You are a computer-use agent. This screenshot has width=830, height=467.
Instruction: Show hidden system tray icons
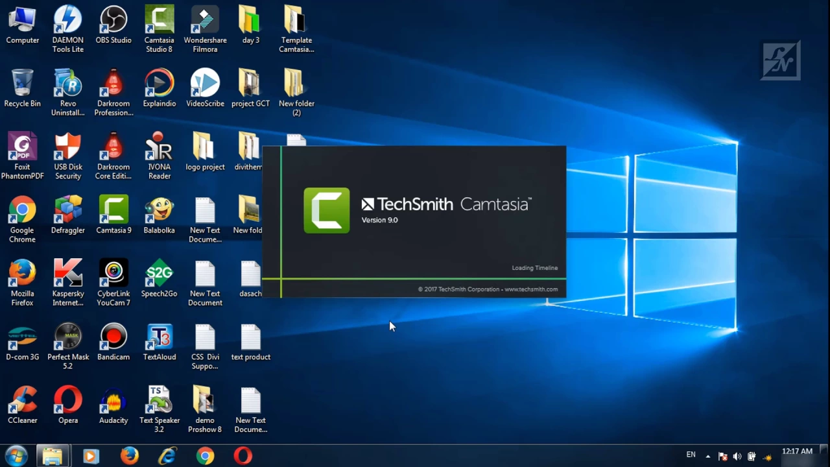(707, 457)
